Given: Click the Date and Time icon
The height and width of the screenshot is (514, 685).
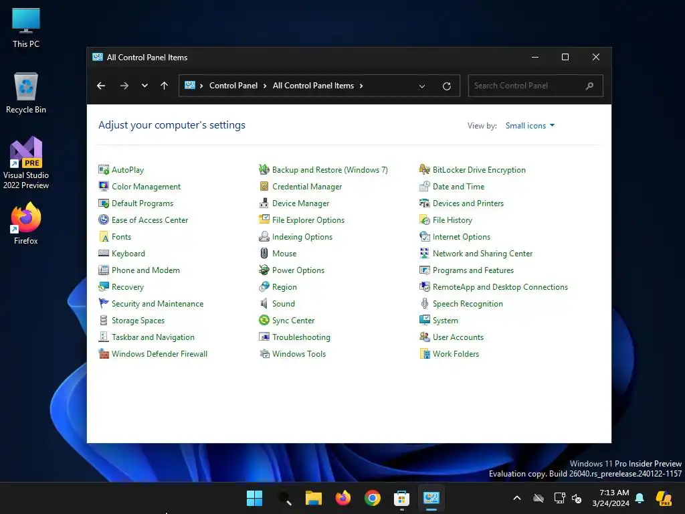Looking at the screenshot, I should (x=425, y=186).
